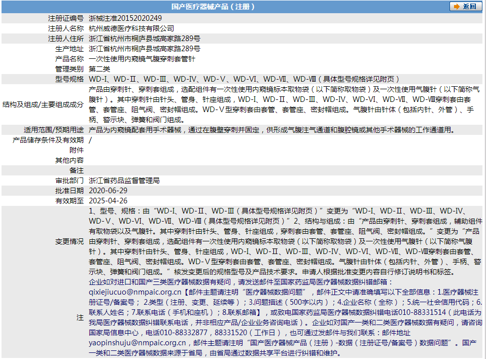Image resolution: width=486 pixels, height=359 pixels.
Task: Click the yaopinshuju@nmpaic.org.cn email address
Action: pos(137,343)
